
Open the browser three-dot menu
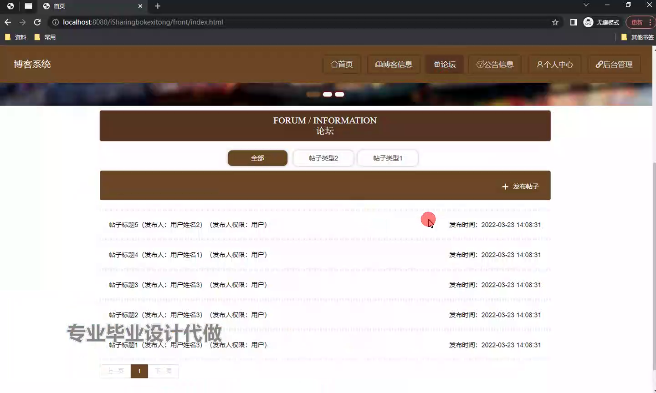651,22
